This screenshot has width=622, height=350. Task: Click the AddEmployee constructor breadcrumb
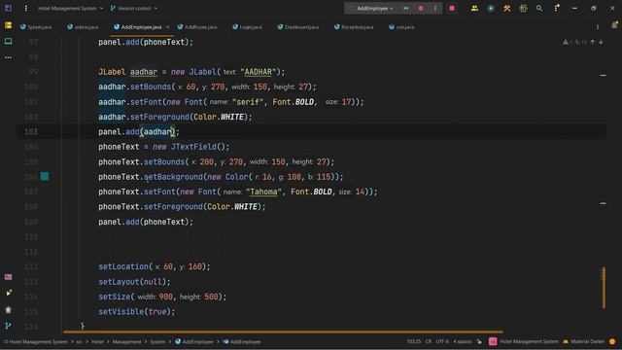coord(242,341)
